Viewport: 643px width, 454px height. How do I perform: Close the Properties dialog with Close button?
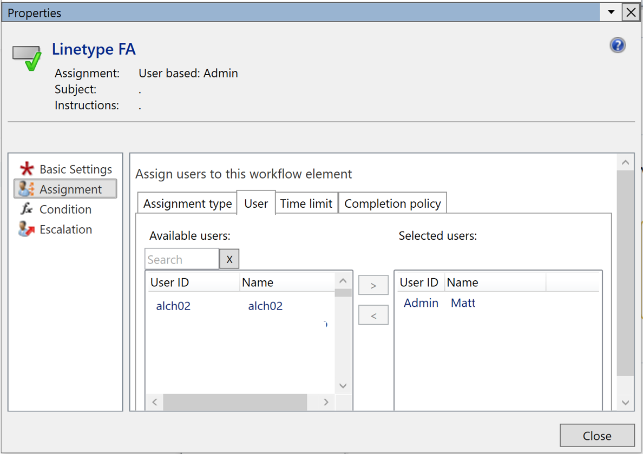597,436
